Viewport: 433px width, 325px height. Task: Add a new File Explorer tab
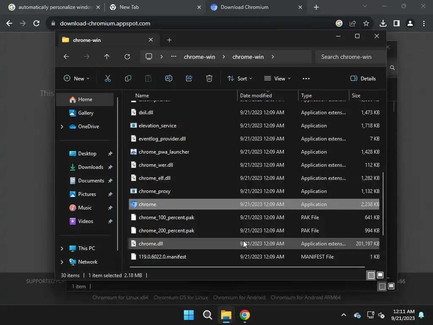click(x=169, y=40)
